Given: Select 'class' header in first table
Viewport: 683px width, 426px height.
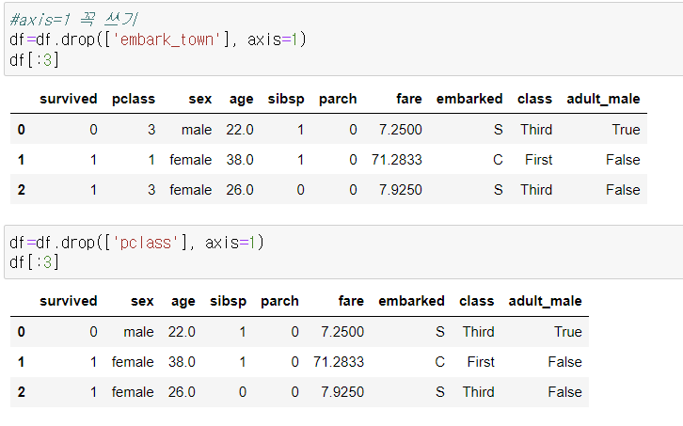Looking at the screenshot, I should coord(534,99).
